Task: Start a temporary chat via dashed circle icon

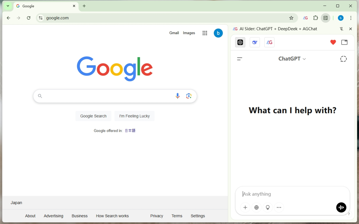Action: point(343,59)
